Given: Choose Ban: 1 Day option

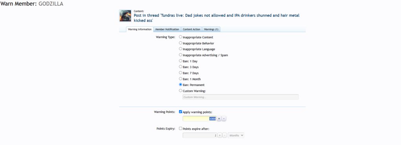Looking at the screenshot, I should [181, 61].
